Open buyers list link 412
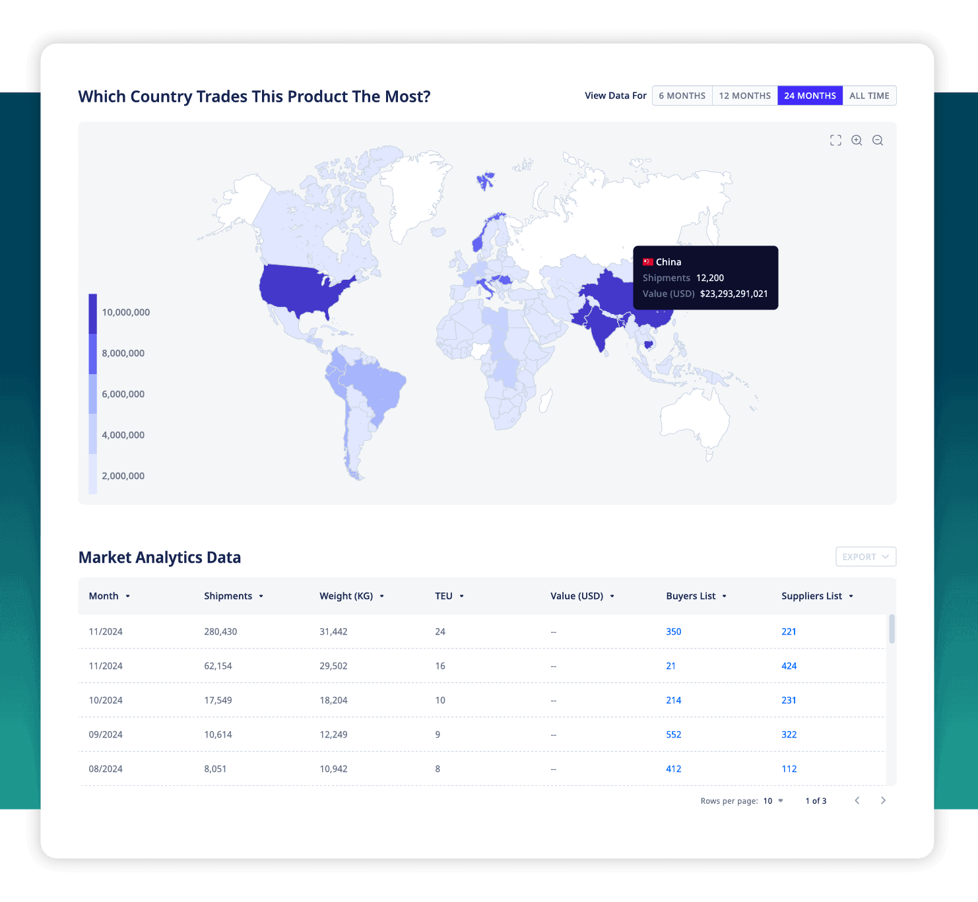 [x=674, y=769]
